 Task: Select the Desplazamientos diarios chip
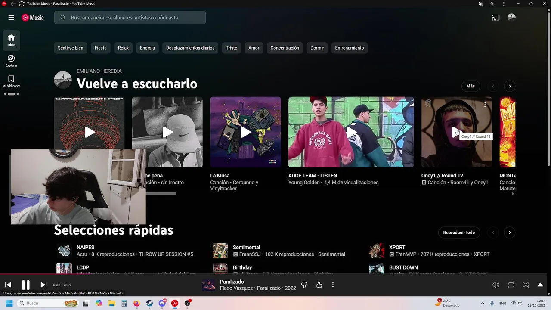click(x=190, y=48)
